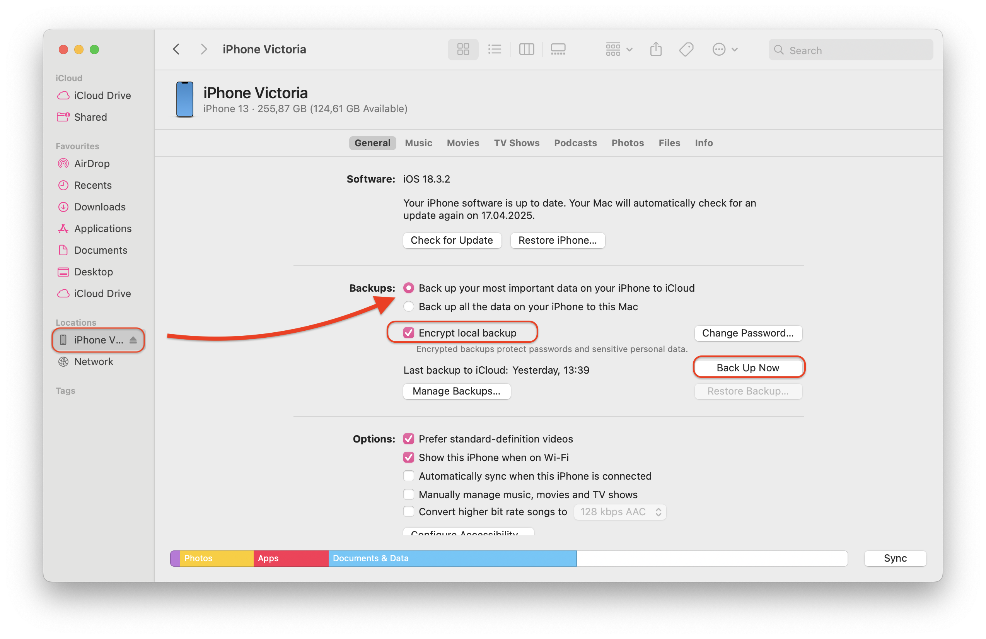Switch to the General tab
The width and height of the screenshot is (986, 639).
coord(372,143)
